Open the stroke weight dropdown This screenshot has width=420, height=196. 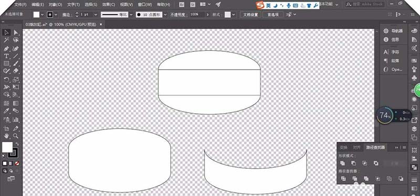tap(95, 15)
